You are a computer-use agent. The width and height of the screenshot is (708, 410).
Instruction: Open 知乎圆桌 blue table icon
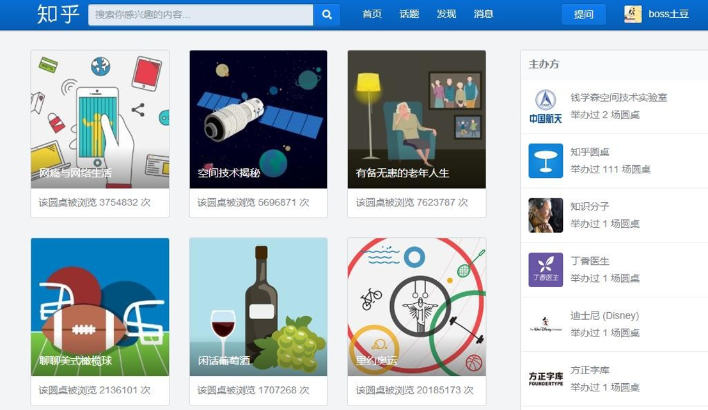tap(546, 161)
